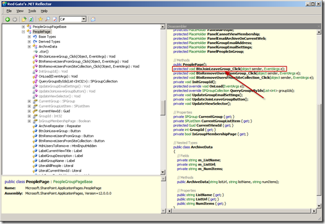This screenshot has height=224, width=325.
Task: Expand the Base Types node
Action: [x=29, y=37]
